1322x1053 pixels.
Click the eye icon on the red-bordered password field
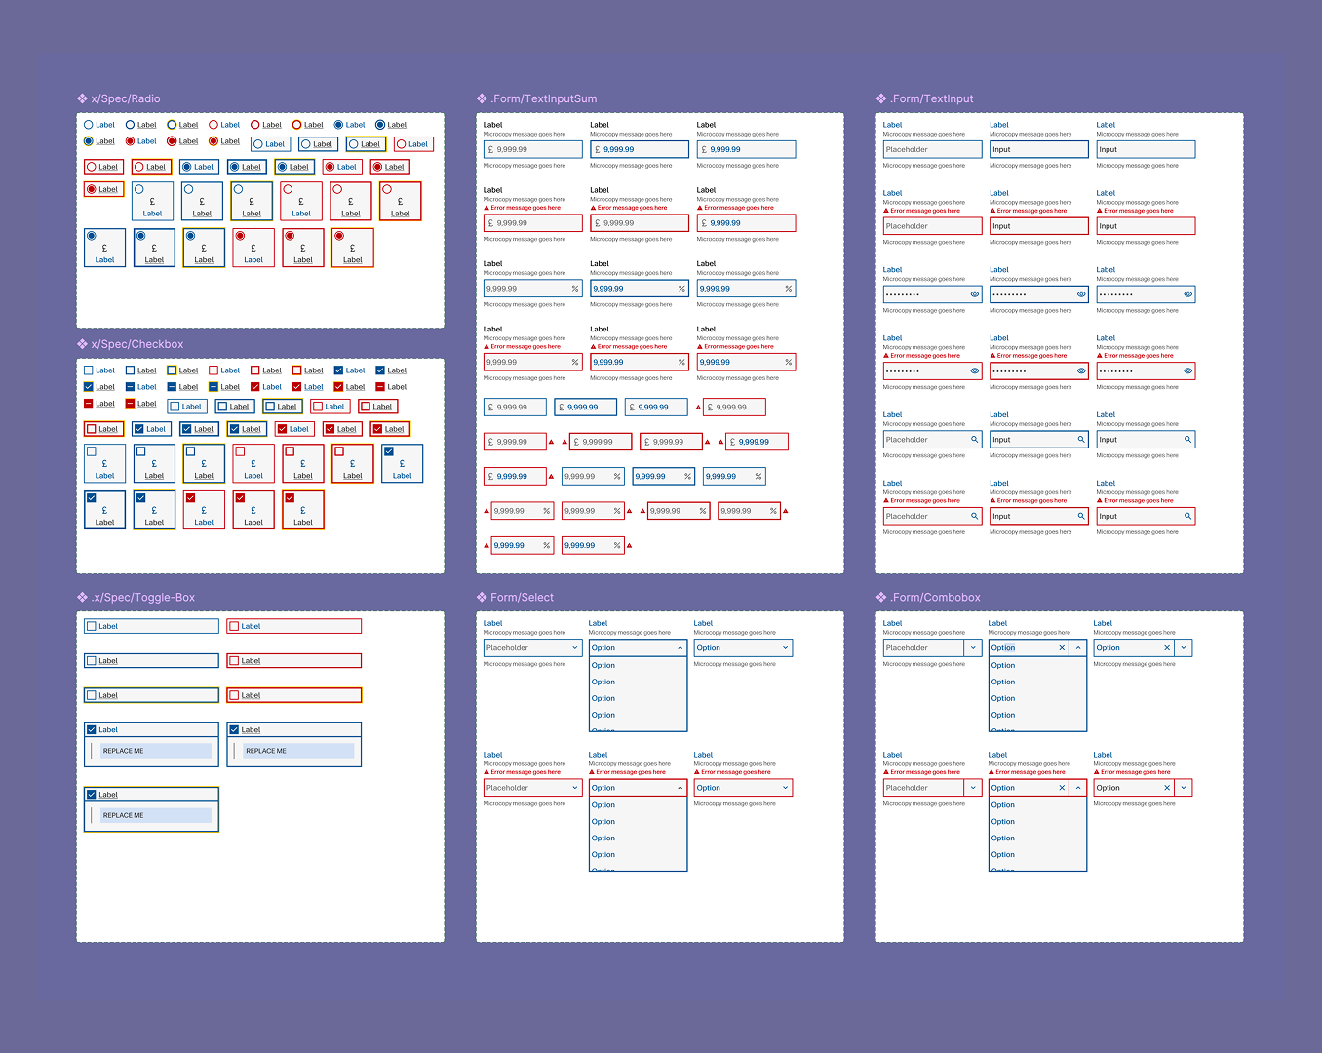coord(973,370)
